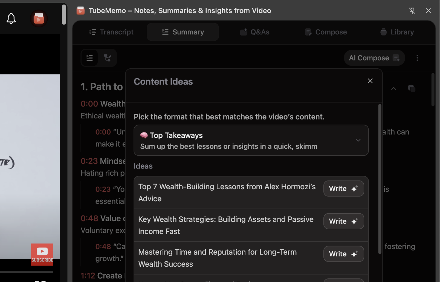Close the TubeMemo side panel
440x282 pixels.
pos(428,11)
